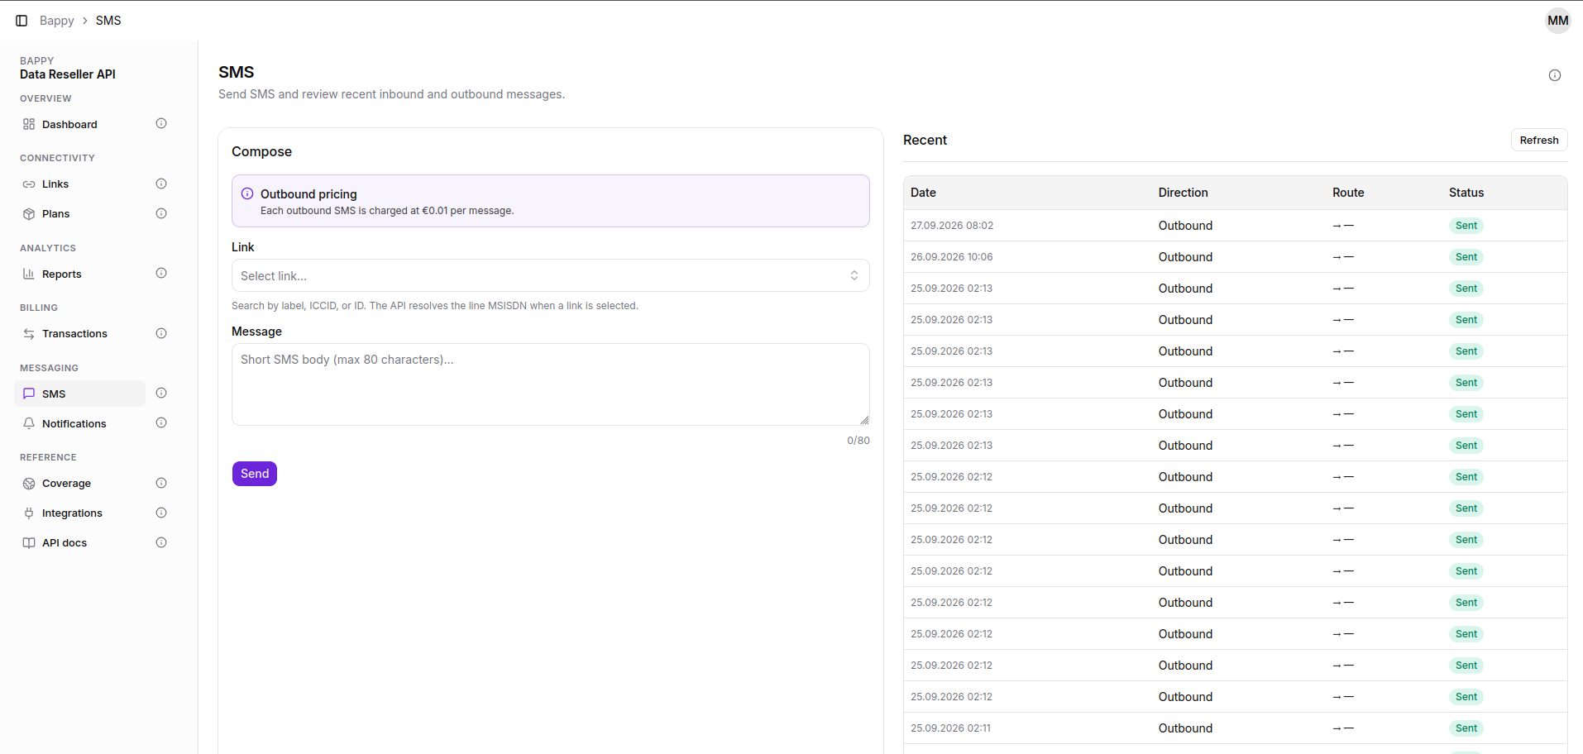Viewport: 1583px width, 754px height.
Task: Click the Send button
Action: tap(255, 474)
